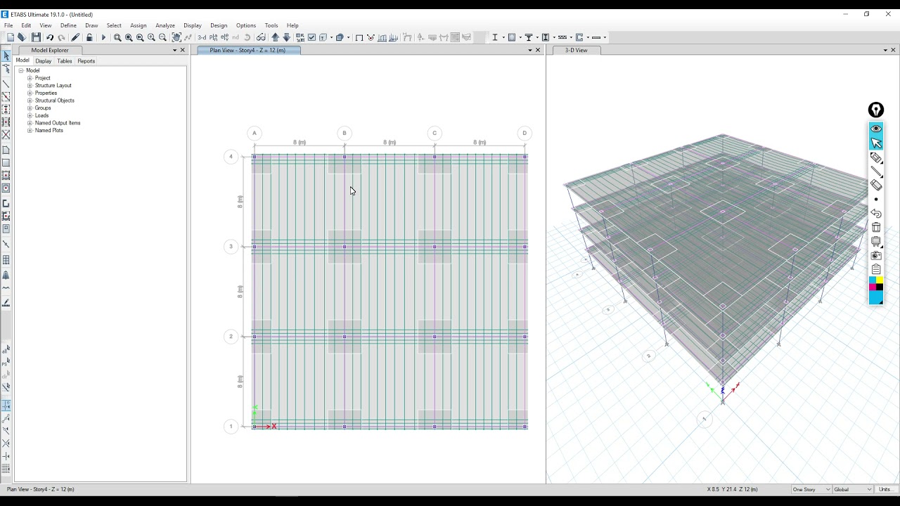This screenshot has width=900, height=506.
Task: Toggle Set Display Options checkbox icon
Action: tap(311, 37)
